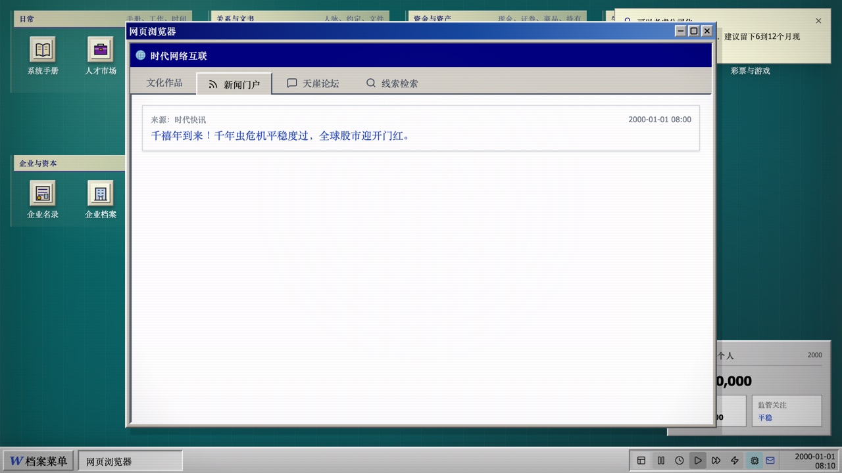The image size is (842, 473).
Task: Click the 监管关注 平稳 status box
Action: [787, 411]
